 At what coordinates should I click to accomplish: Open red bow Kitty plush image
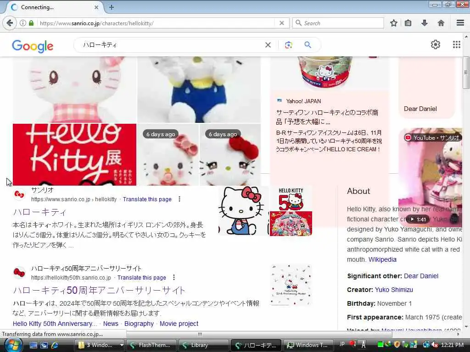[x=230, y=154]
